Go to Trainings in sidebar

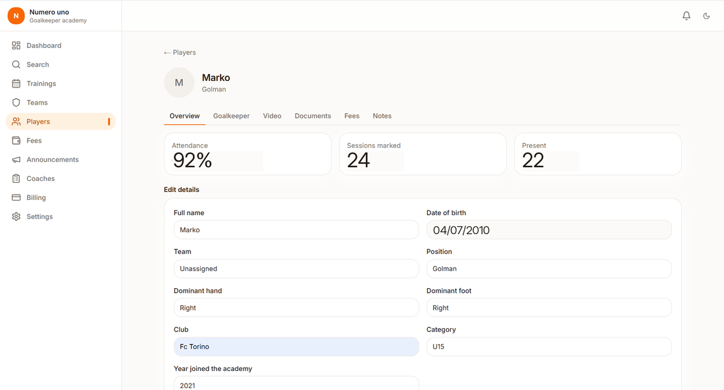pos(61,84)
